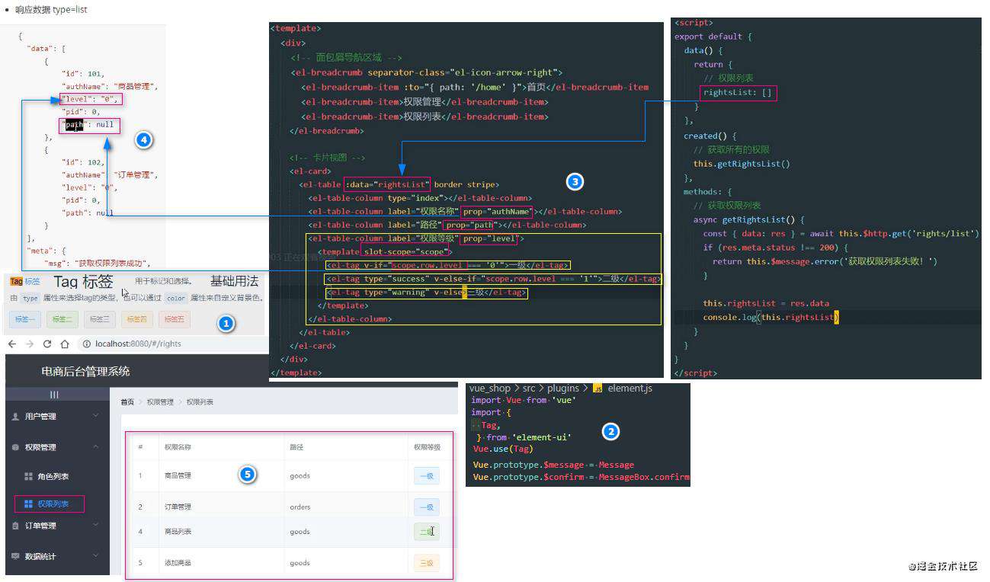Reload the localhost rights page
This screenshot has height=582, width=990.
tap(47, 344)
